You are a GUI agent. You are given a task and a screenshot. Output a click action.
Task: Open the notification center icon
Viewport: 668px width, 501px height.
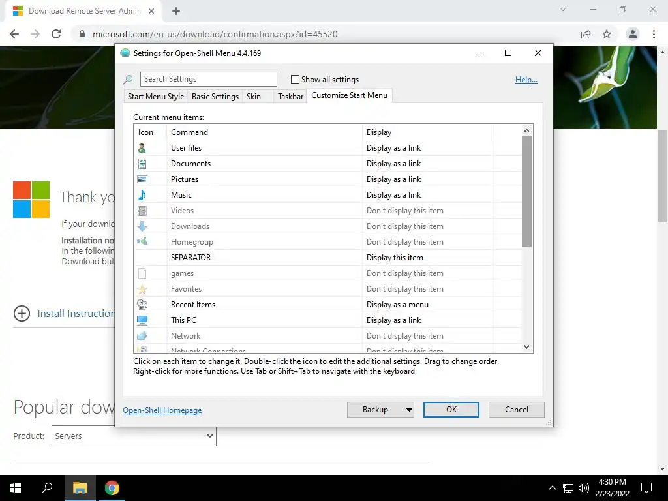(646, 488)
